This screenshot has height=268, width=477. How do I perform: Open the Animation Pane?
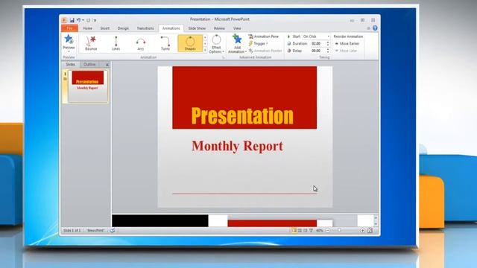tap(263, 36)
